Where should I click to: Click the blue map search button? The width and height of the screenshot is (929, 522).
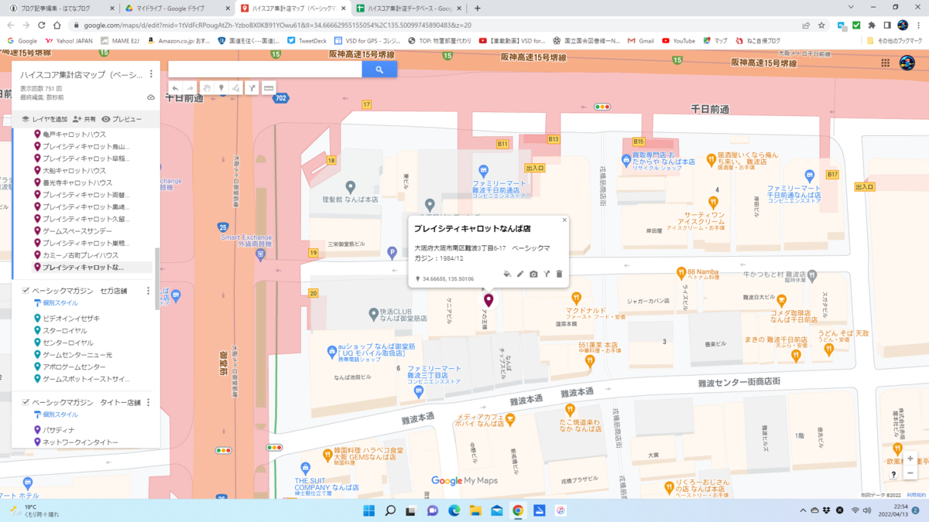tap(379, 70)
